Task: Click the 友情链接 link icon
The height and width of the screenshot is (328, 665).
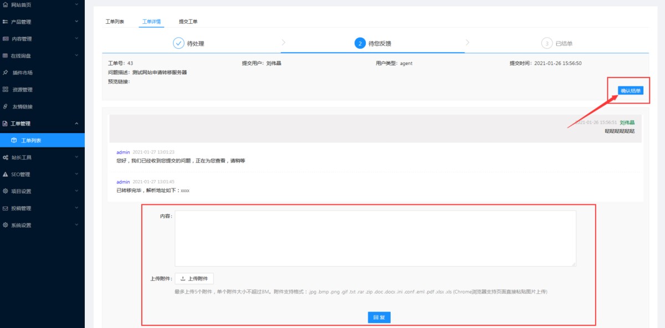Action: pos(6,106)
